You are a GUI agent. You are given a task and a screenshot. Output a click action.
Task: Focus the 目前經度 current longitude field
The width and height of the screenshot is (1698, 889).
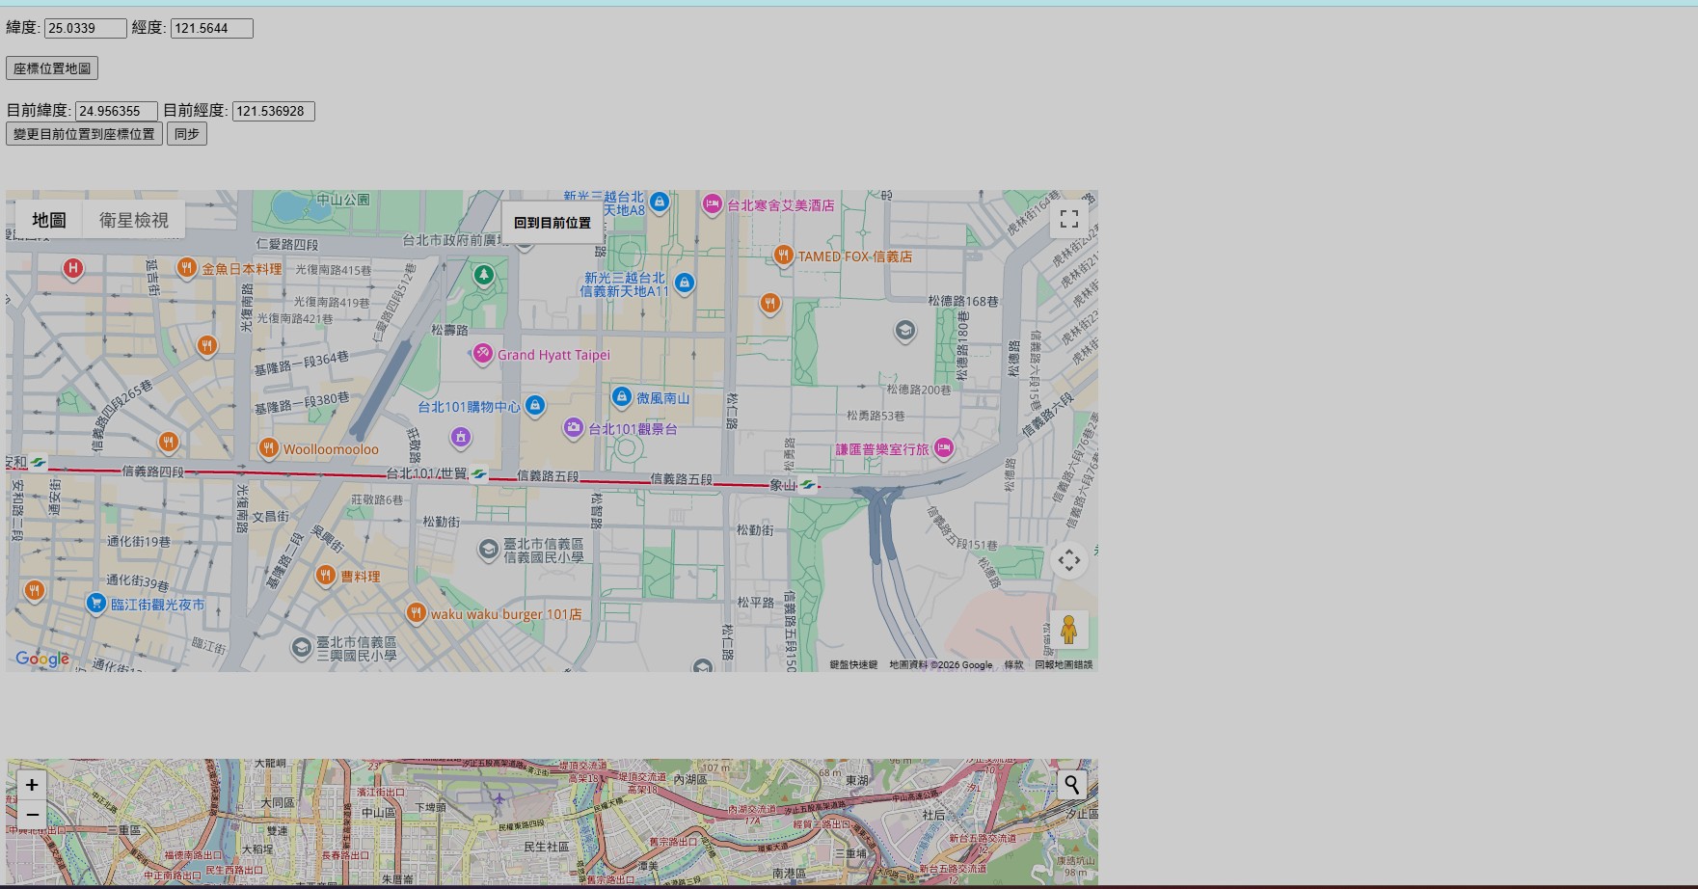click(x=273, y=111)
